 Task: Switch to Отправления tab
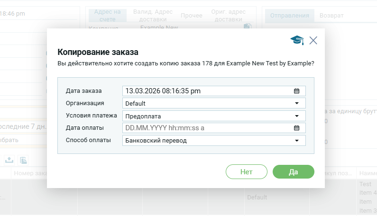pyautogui.click(x=289, y=16)
